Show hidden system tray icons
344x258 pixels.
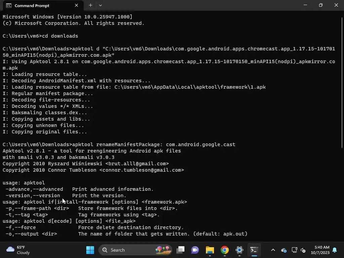(273, 250)
